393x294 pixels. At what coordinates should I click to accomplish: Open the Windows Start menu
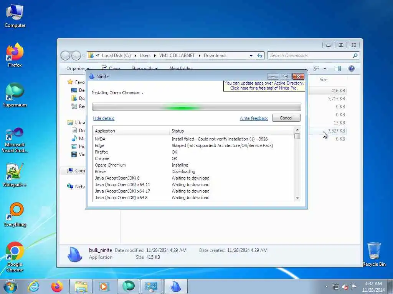click(x=10, y=286)
